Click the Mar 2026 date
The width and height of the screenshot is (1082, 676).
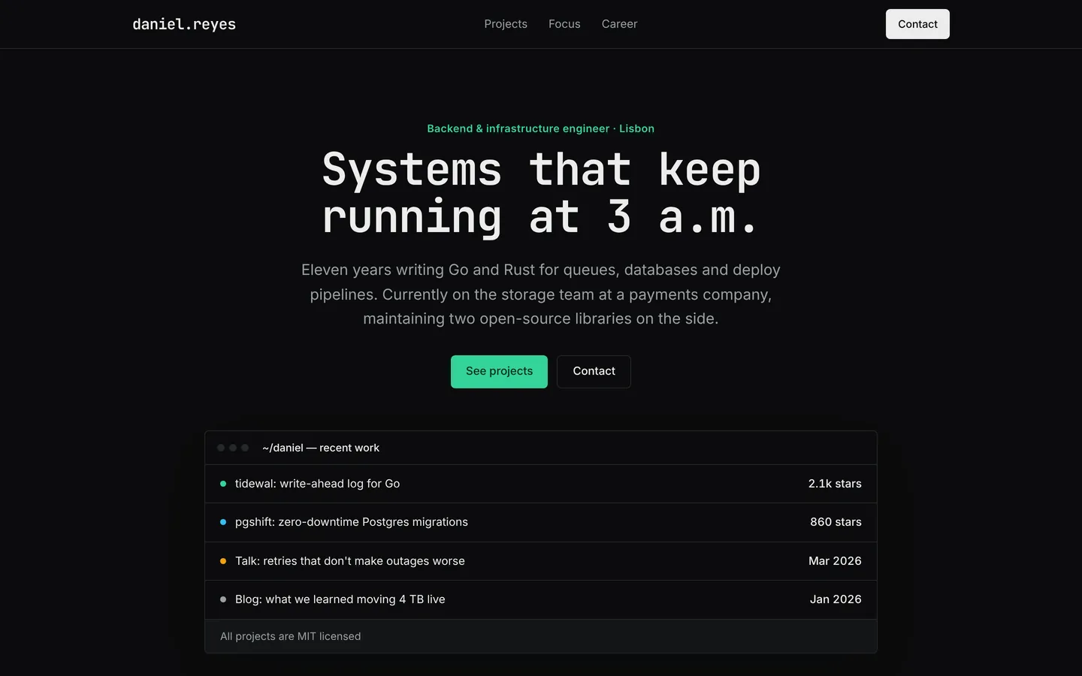coord(835,561)
